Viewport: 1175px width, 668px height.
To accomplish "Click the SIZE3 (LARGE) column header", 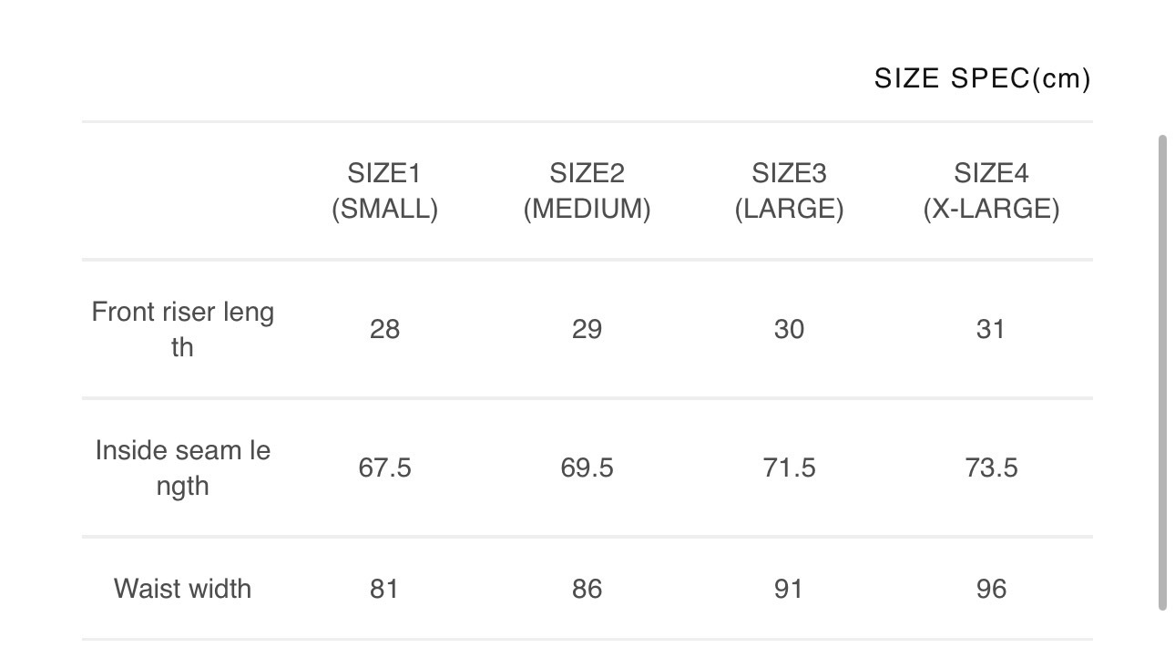I will coord(789,191).
